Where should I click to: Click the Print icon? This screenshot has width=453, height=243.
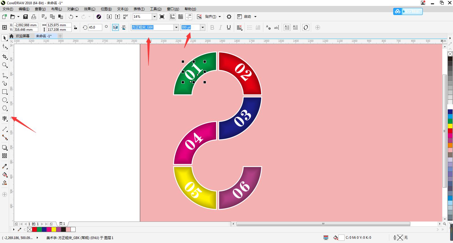point(33,17)
